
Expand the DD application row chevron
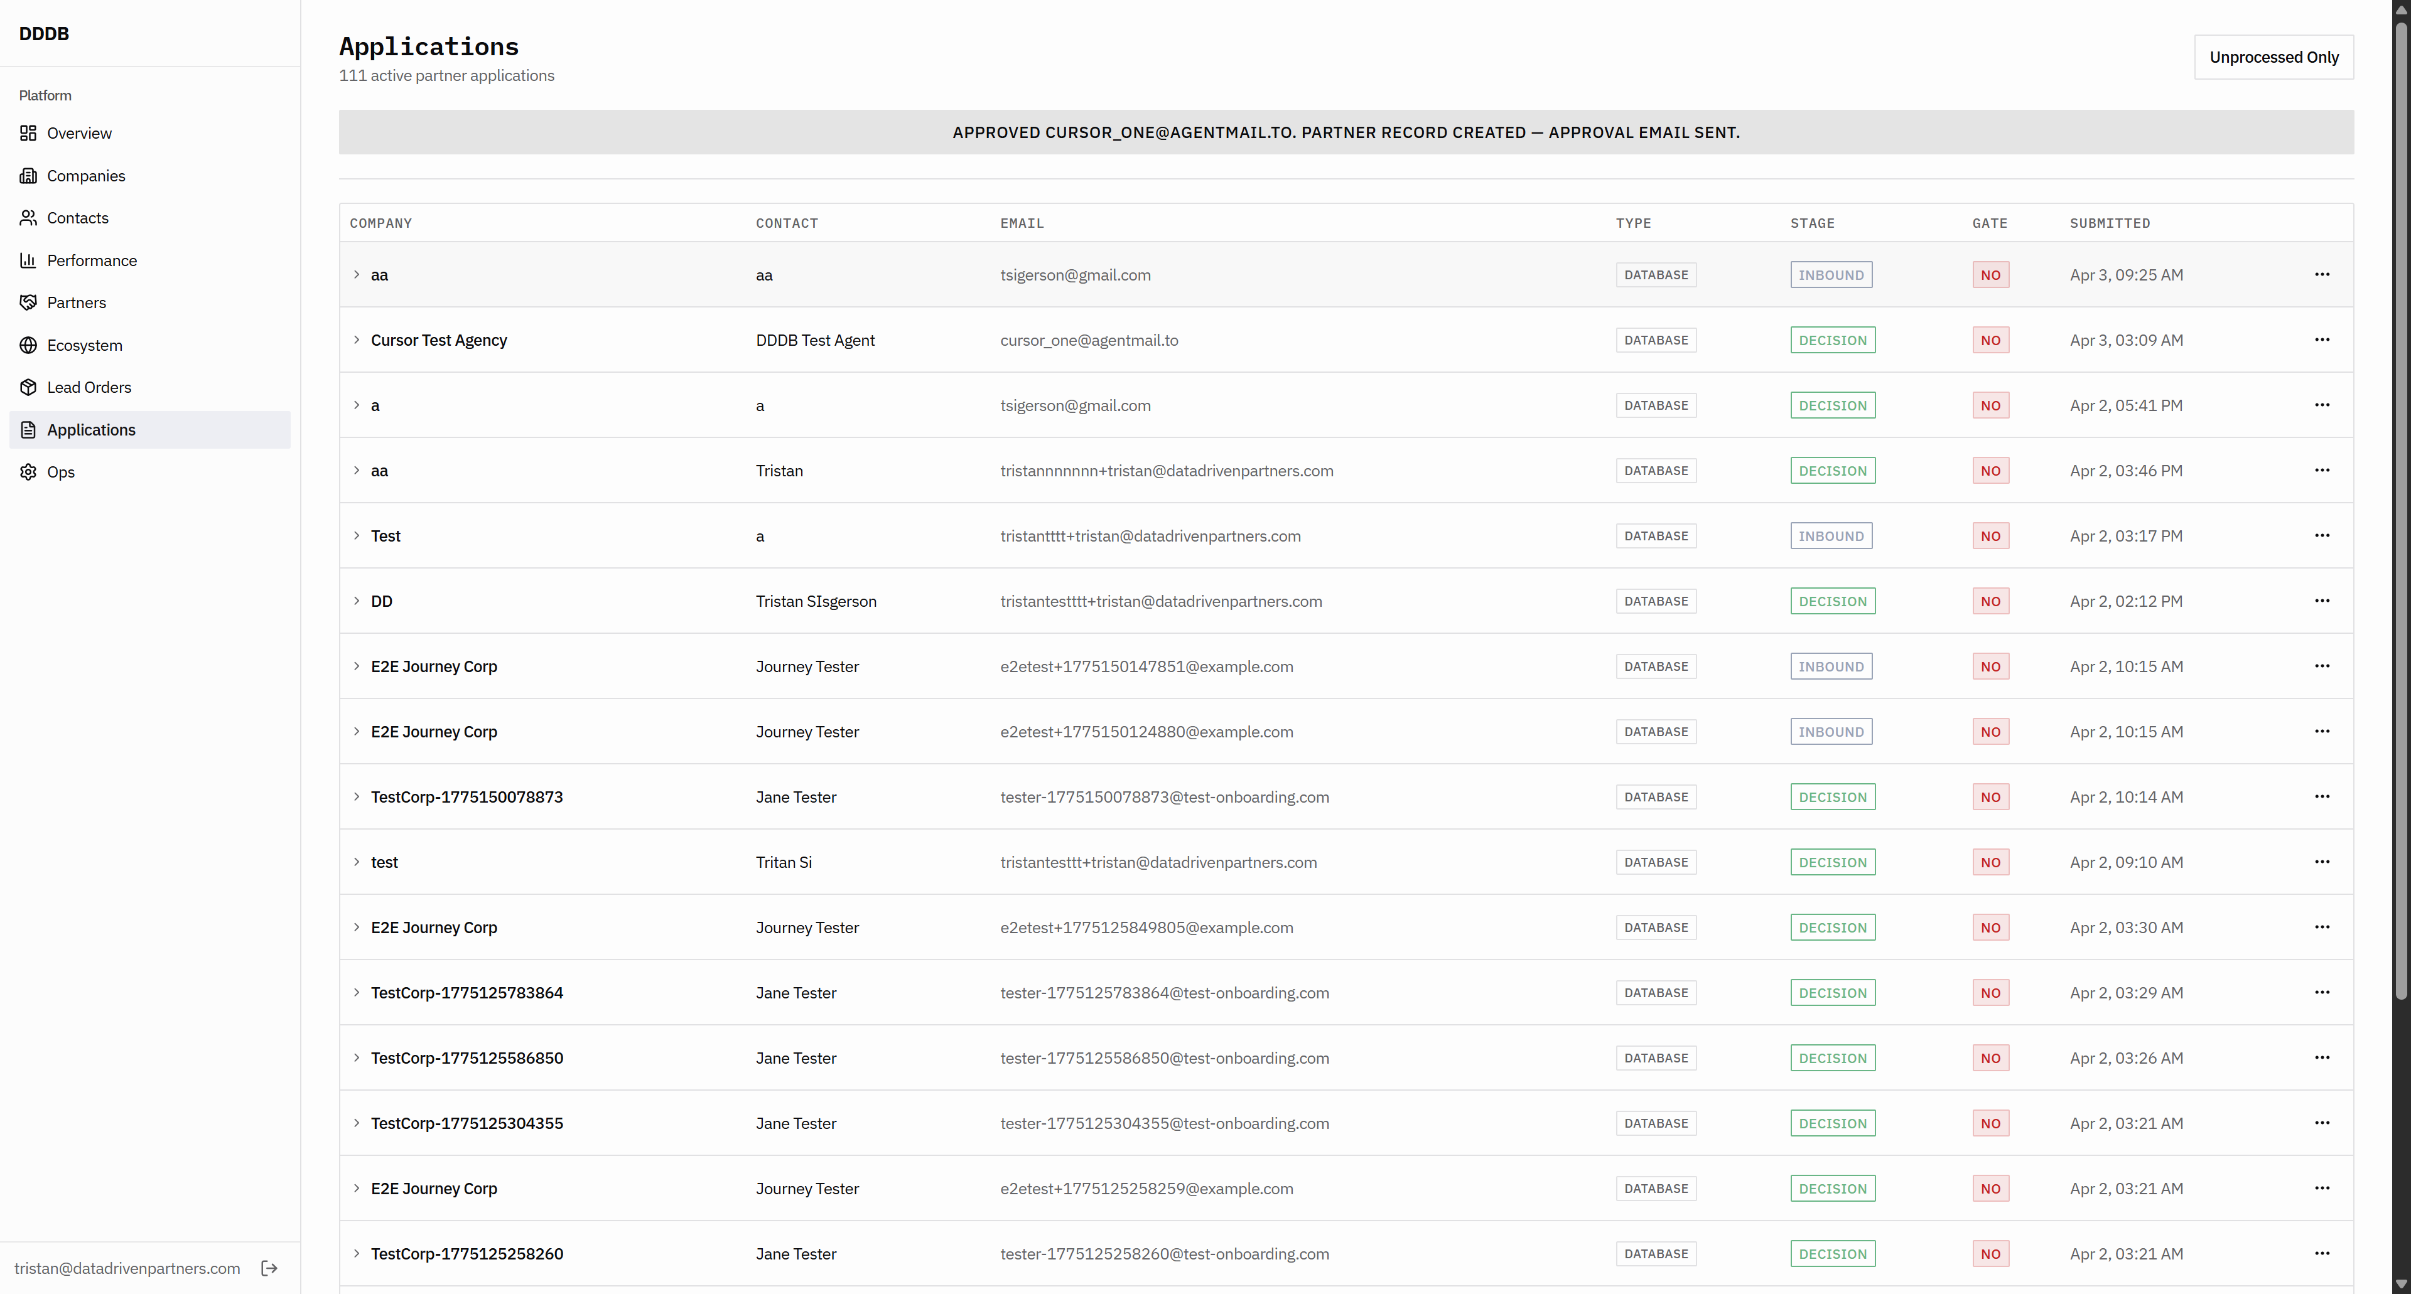point(357,601)
